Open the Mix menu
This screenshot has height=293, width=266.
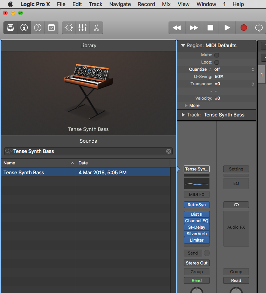coord(166,4)
